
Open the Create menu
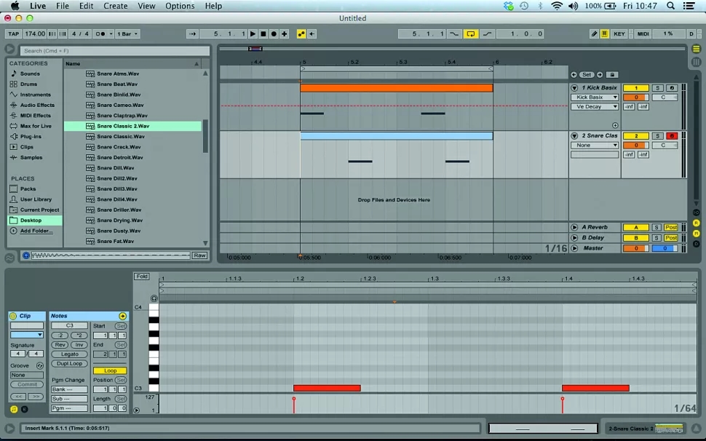115,6
